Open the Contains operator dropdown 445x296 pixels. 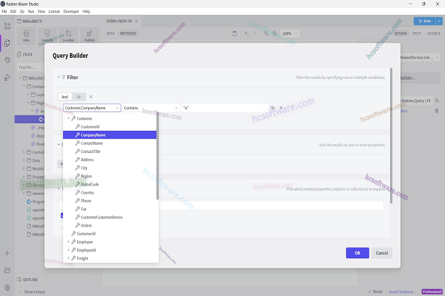coord(151,108)
